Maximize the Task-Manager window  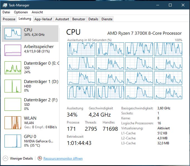[170, 5]
